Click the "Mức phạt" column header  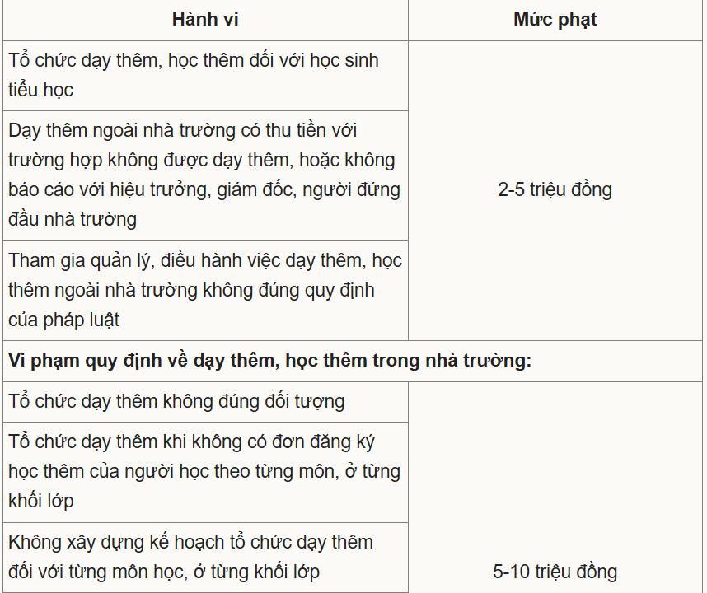point(555,20)
